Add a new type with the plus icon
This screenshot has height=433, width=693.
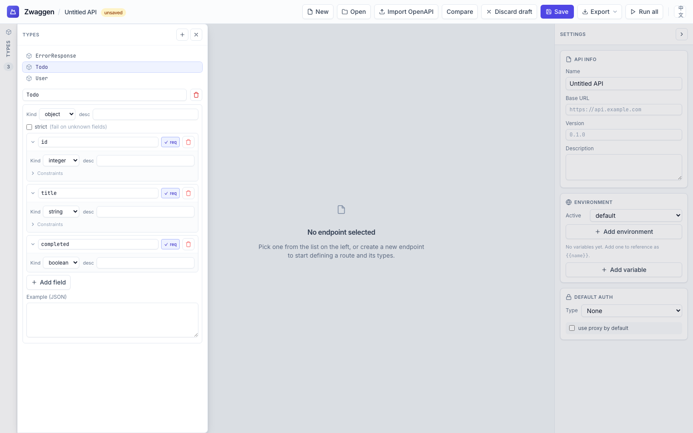[x=182, y=35]
